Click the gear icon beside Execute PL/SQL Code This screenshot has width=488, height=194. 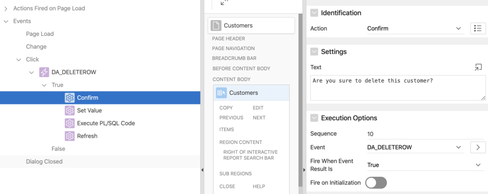[x=70, y=123]
